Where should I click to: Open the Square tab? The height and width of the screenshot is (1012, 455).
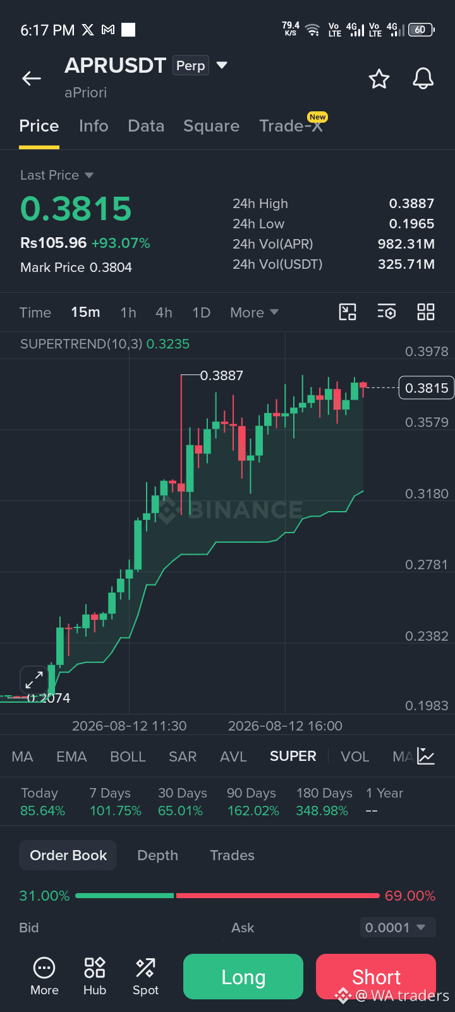(x=211, y=126)
